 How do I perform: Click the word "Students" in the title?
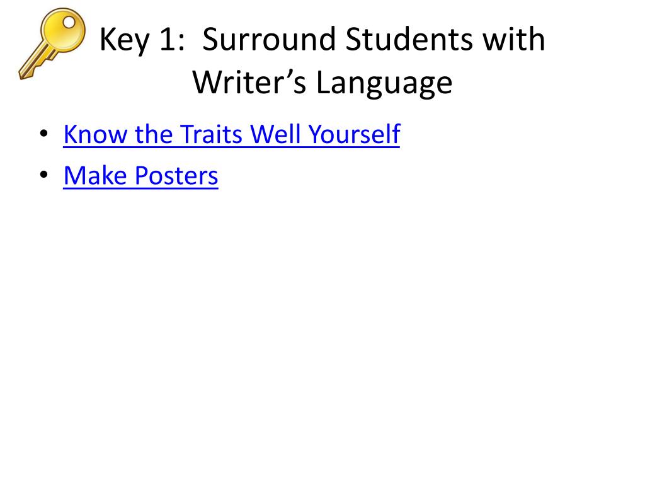pos(409,39)
